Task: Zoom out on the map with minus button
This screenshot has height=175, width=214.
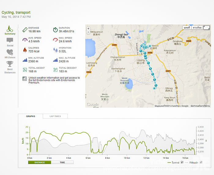Action: tap(88, 32)
